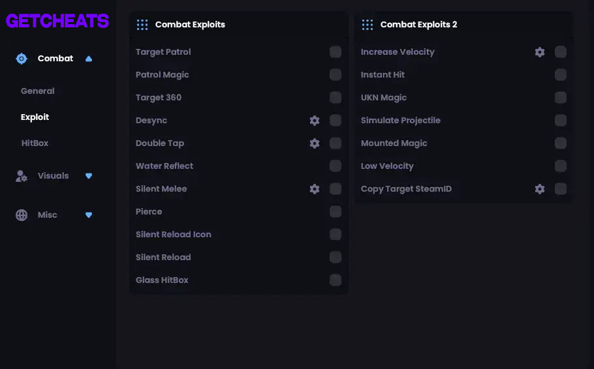Open the Double Tap settings gear
This screenshot has width=594, height=369.
click(315, 143)
